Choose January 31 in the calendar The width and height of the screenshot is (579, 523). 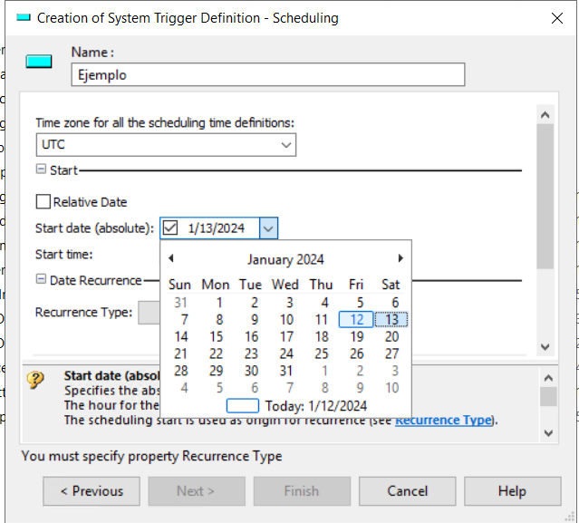point(286,371)
